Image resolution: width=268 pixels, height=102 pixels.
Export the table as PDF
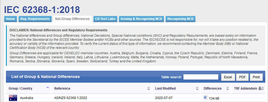point(242,77)
